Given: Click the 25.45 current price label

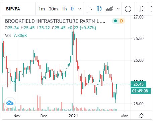Looking at the screenshot, I should (138, 84).
